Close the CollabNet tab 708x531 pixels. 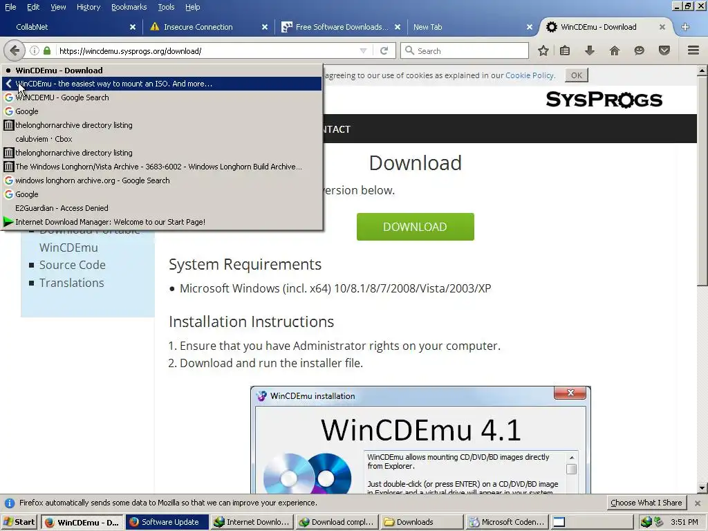click(133, 27)
